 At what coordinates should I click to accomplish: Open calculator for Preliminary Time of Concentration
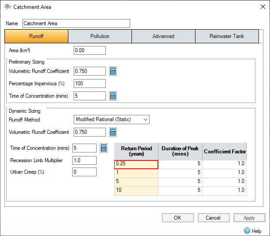[x=113, y=96]
